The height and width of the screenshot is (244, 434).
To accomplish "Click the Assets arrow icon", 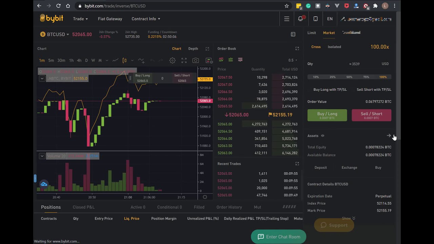I will point(389,136).
